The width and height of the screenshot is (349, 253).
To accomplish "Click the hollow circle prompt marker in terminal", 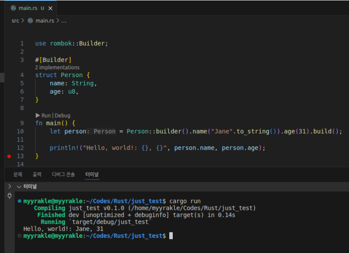I will [20, 236].
